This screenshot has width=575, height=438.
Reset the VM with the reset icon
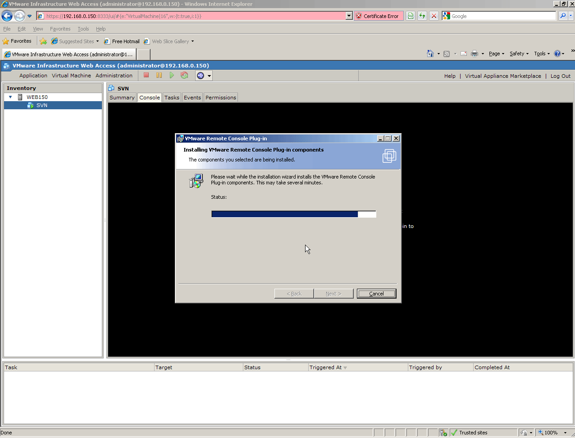(x=184, y=75)
